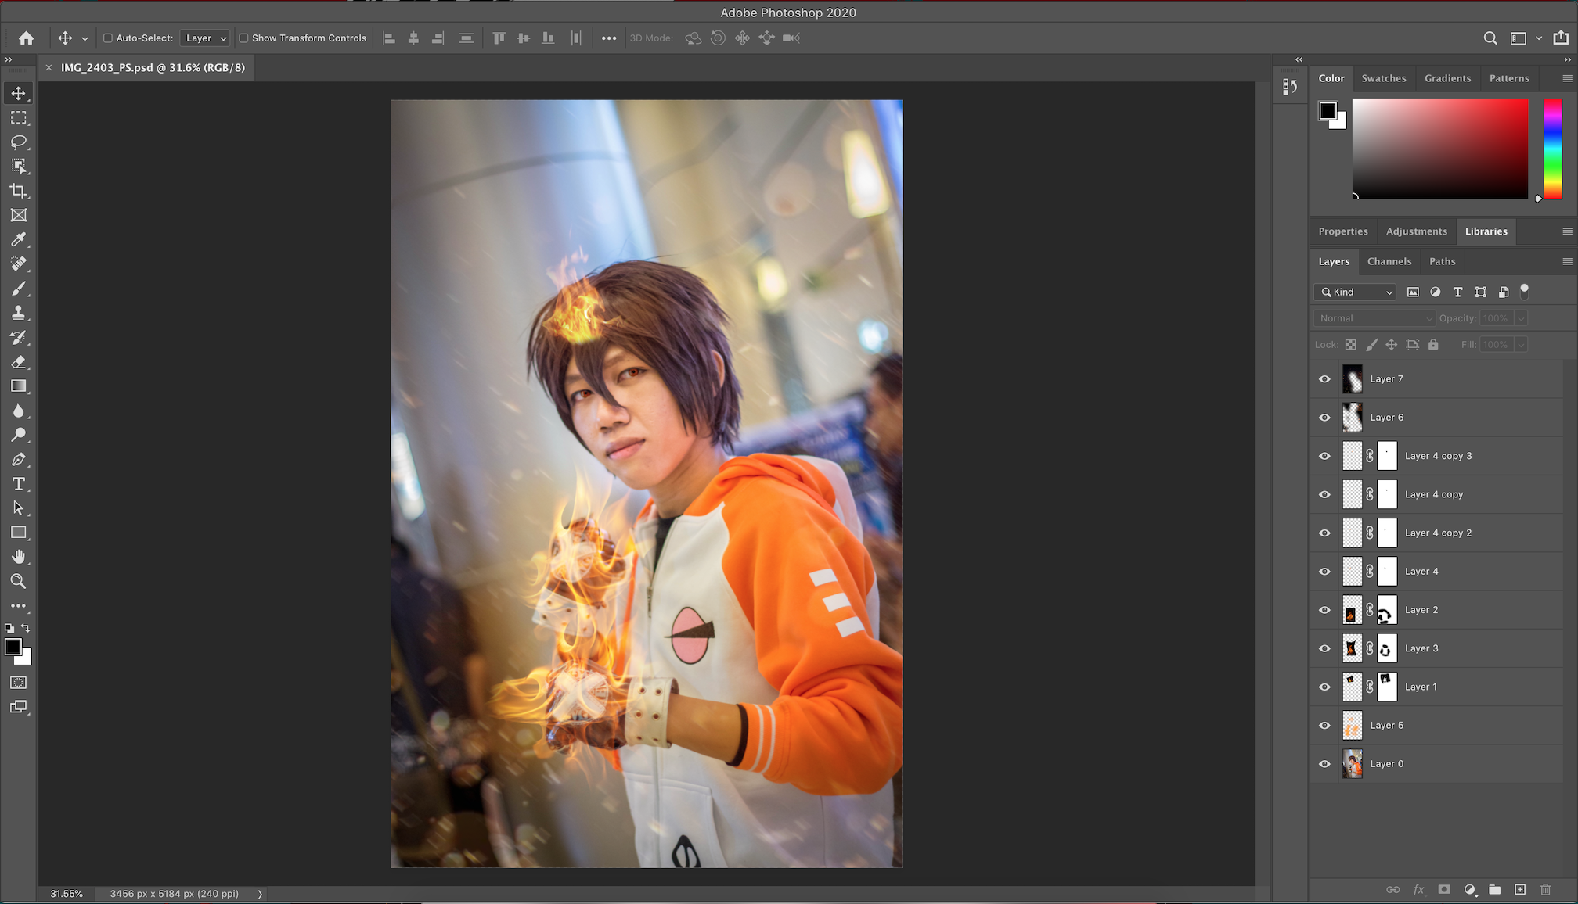Select the Path Selection tool

coord(19,508)
